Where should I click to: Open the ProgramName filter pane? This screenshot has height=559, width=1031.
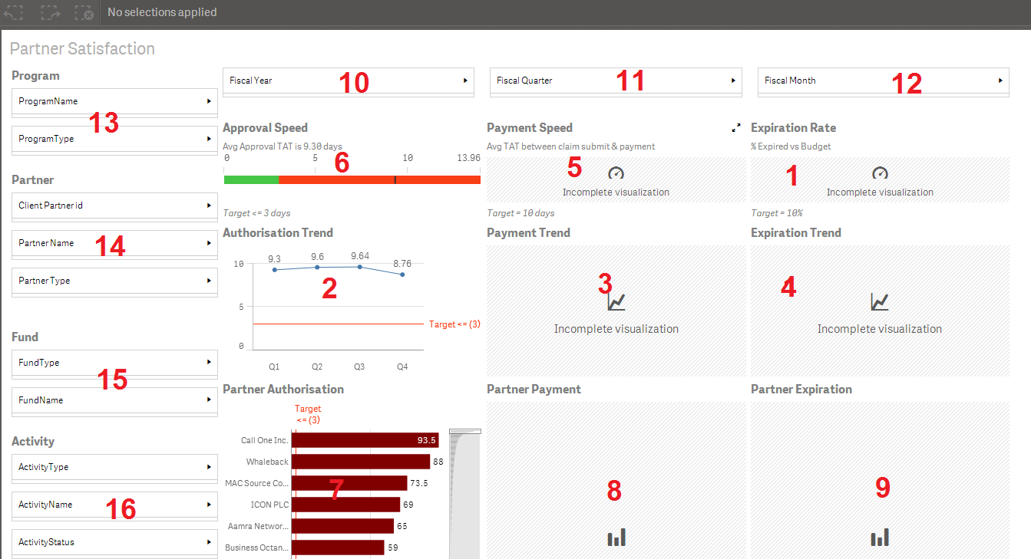click(x=115, y=101)
